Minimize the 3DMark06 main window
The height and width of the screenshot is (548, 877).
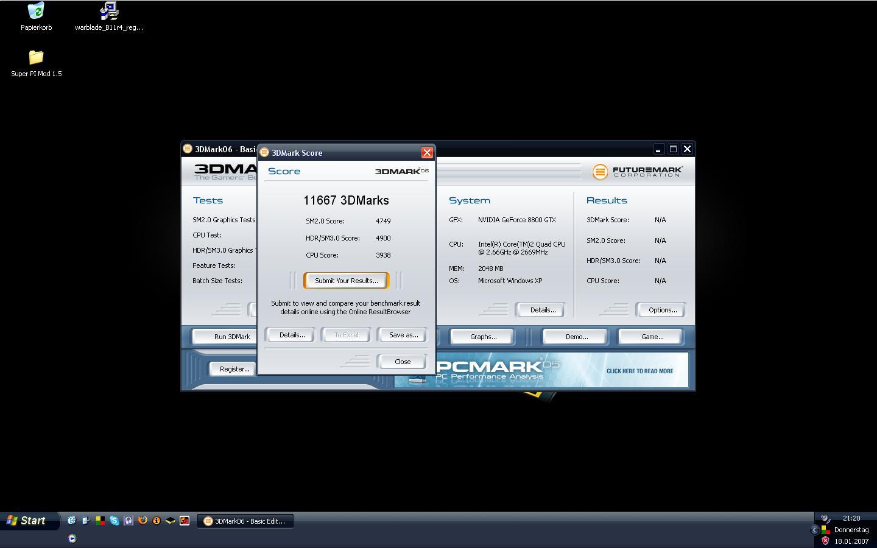tap(658, 149)
